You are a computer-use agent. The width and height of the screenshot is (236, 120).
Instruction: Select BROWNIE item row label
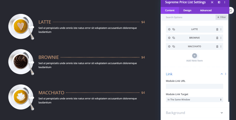pos(194,38)
